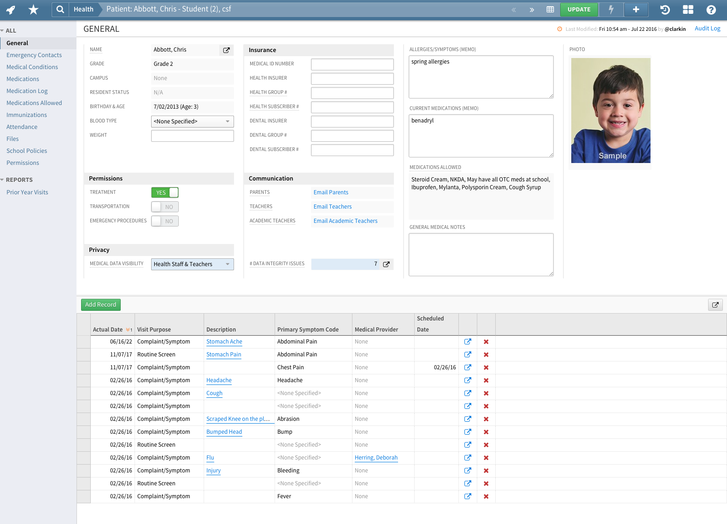Open the grid list view icon

click(550, 10)
